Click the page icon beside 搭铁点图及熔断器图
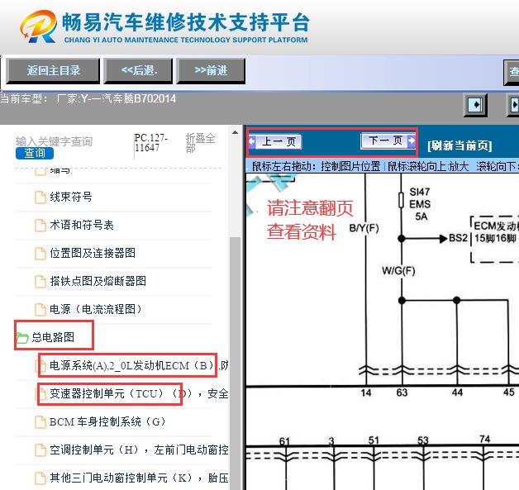 pos(40,282)
